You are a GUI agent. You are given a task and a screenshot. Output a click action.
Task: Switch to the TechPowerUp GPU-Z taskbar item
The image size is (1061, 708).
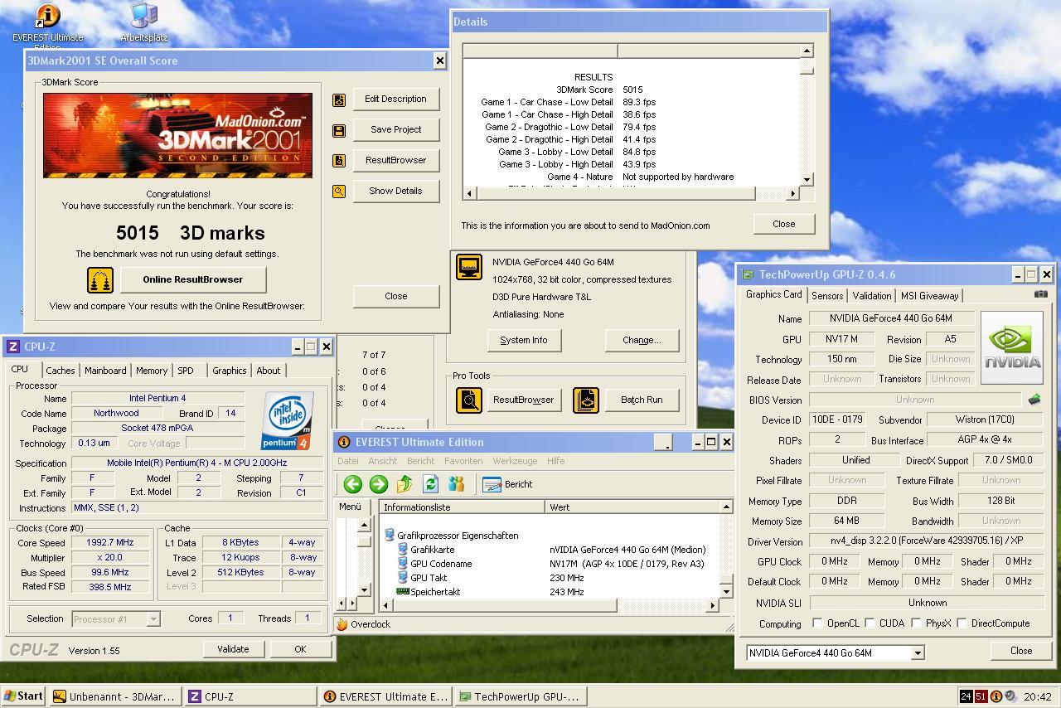[x=521, y=697]
